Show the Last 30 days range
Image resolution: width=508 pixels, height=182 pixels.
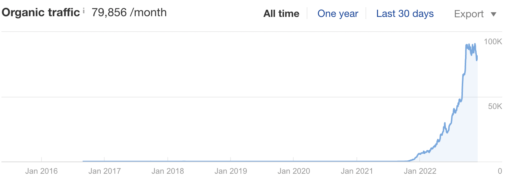pyautogui.click(x=405, y=14)
